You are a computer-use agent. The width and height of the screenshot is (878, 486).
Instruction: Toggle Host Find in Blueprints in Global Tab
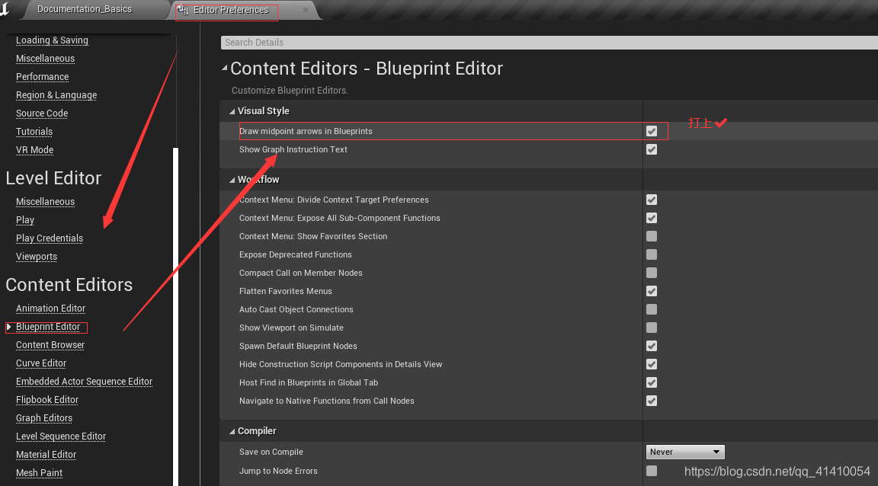pyautogui.click(x=651, y=382)
